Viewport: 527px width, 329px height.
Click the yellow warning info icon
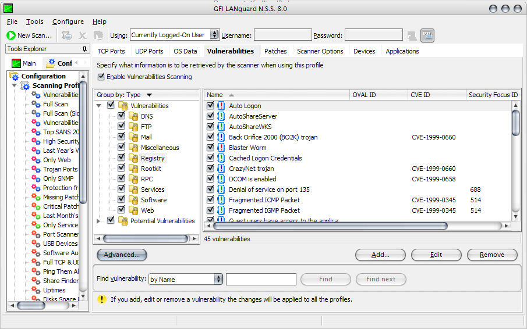coord(102,299)
